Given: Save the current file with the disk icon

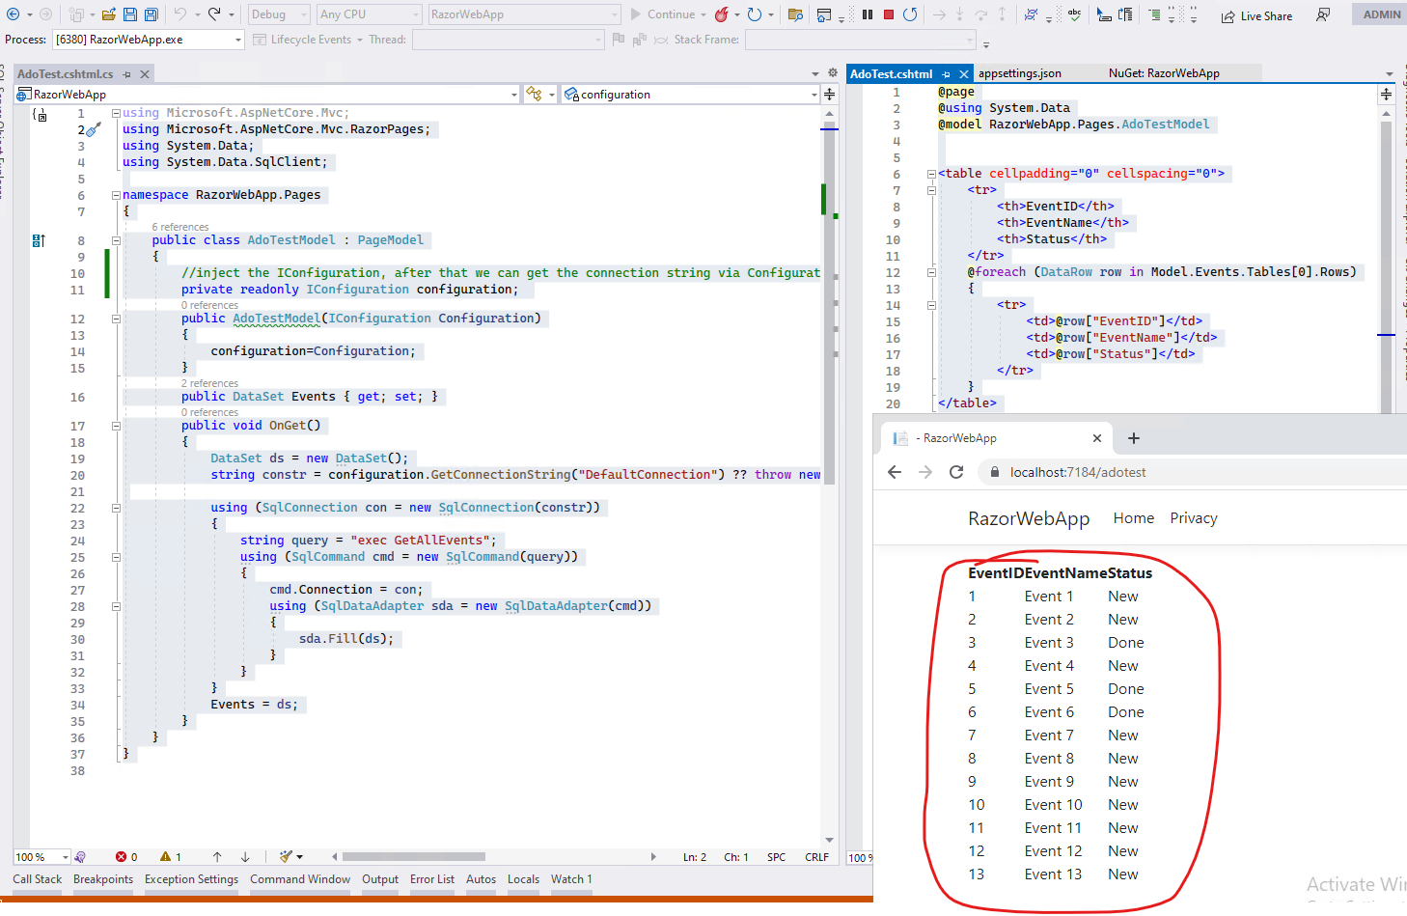Looking at the screenshot, I should tap(129, 14).
